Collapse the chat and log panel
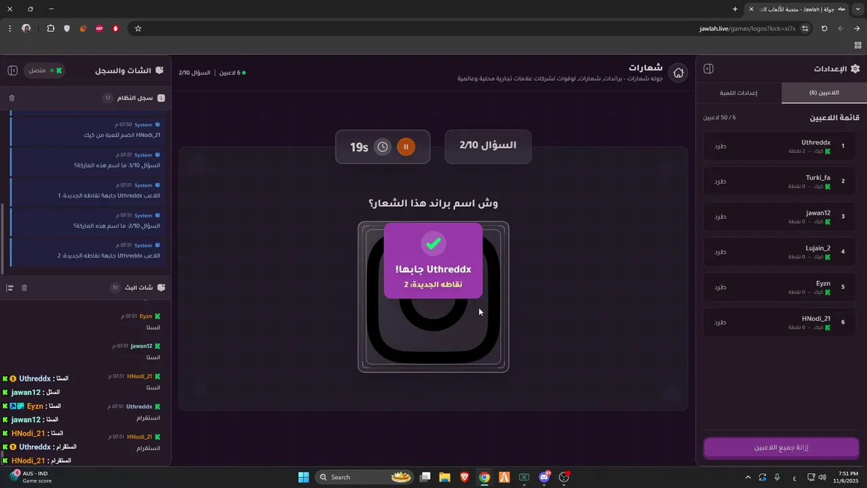This screenshot has height=488, width=867. click(12, 70)
